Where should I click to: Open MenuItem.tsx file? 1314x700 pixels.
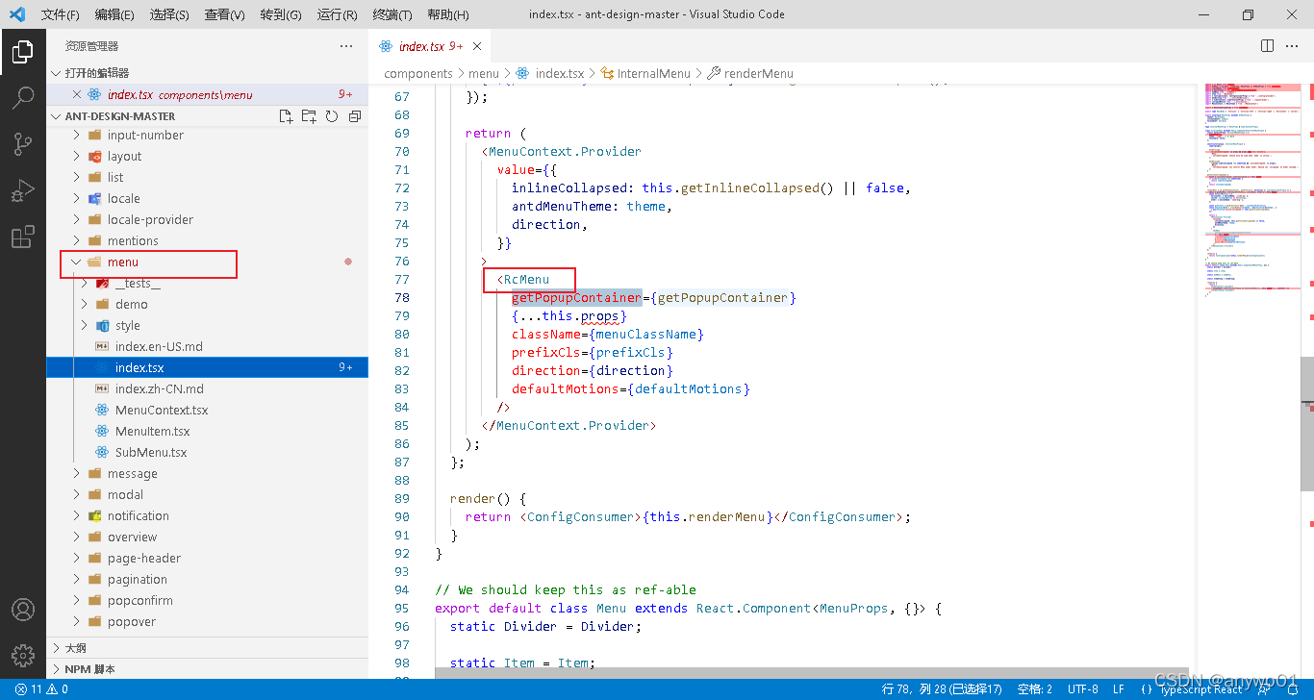[x=207, y=432]
